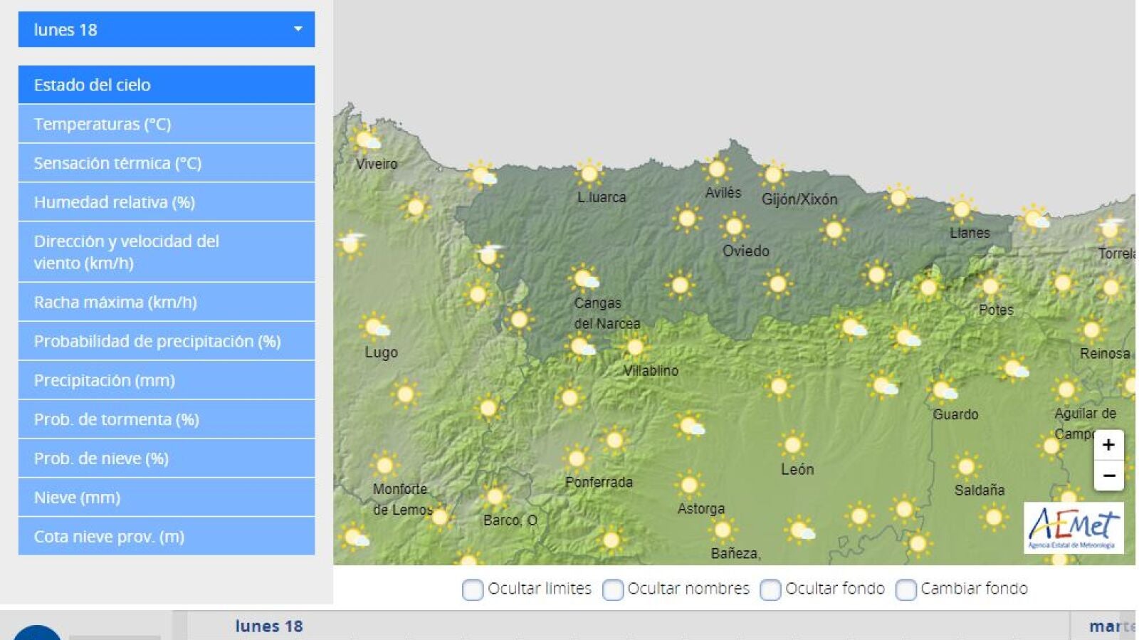Click the sun icon above Llanes

tap(961, 209)
